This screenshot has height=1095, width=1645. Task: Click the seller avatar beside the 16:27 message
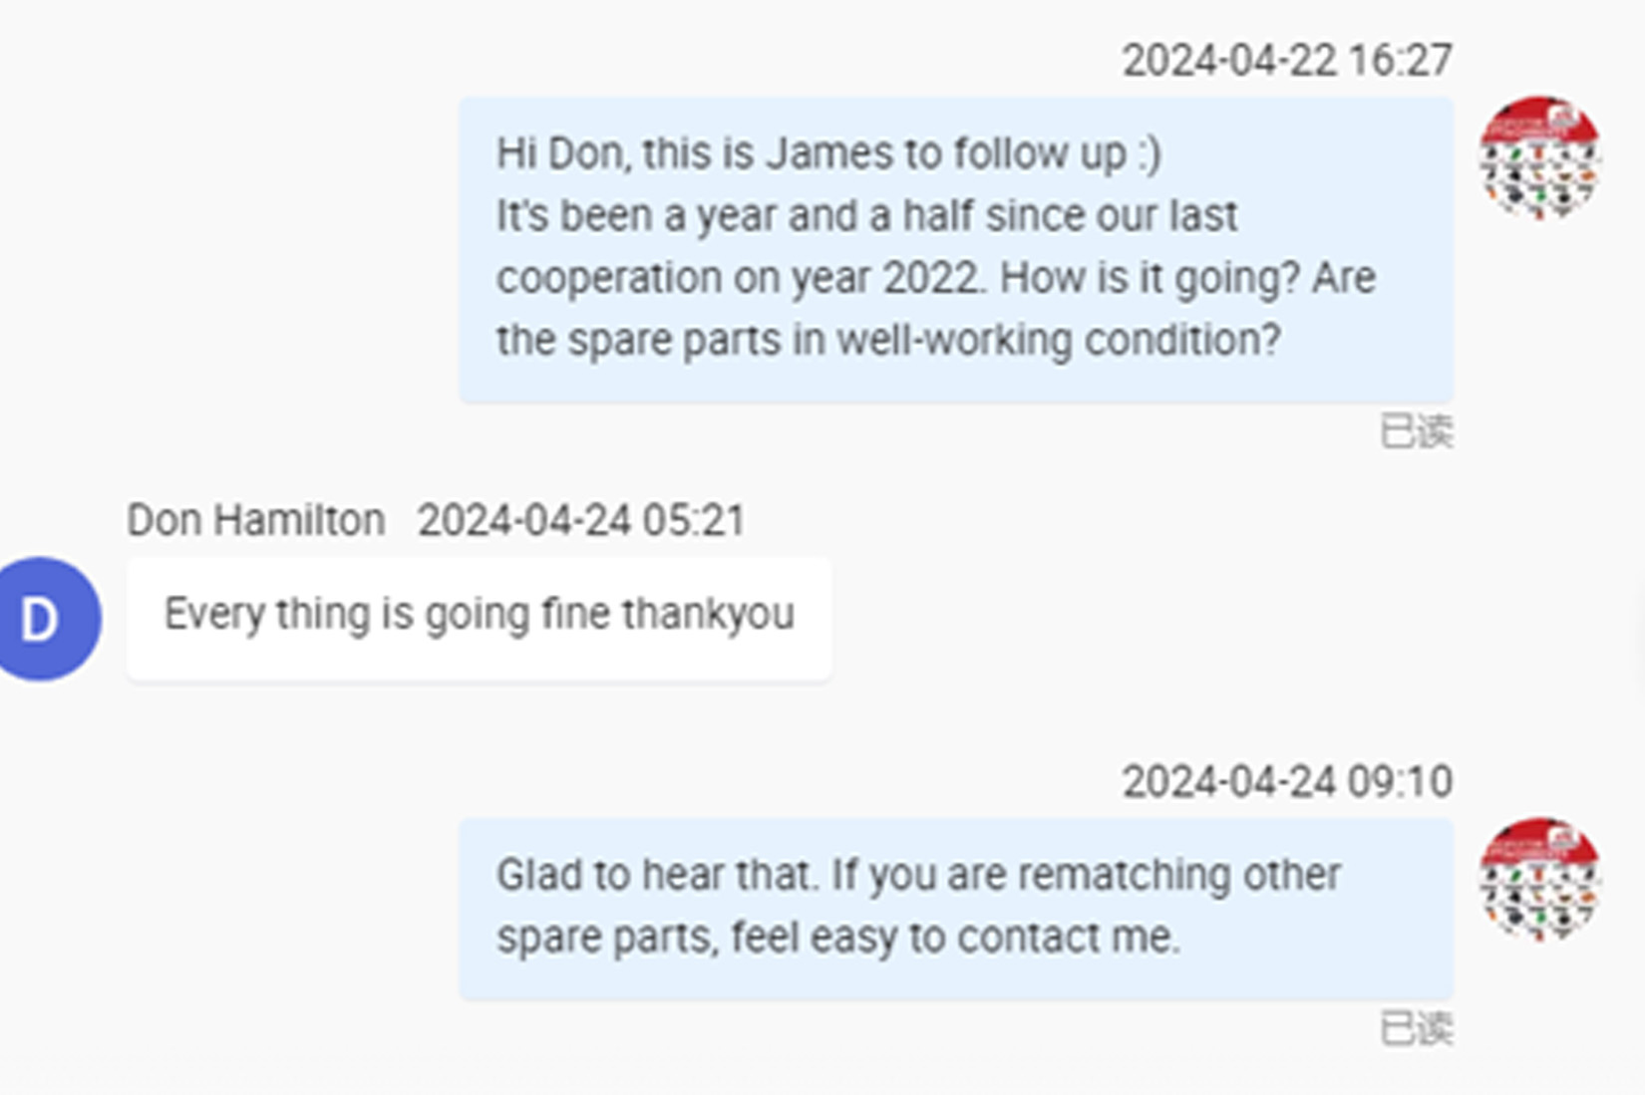[1539, 157]
